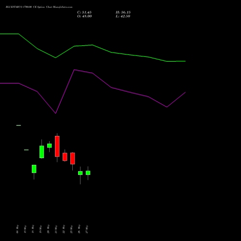Click the open price value O: 48.00
Viewport: 241px width, 241px height.
84,16
